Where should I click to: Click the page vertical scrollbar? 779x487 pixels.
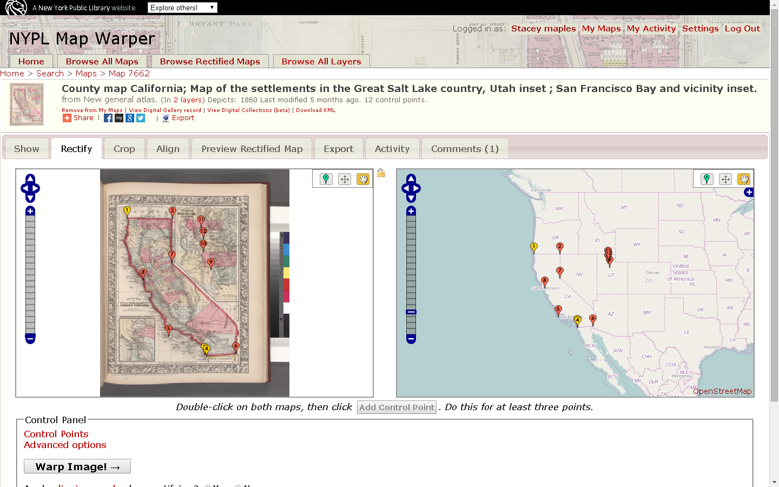pos(774,206)
